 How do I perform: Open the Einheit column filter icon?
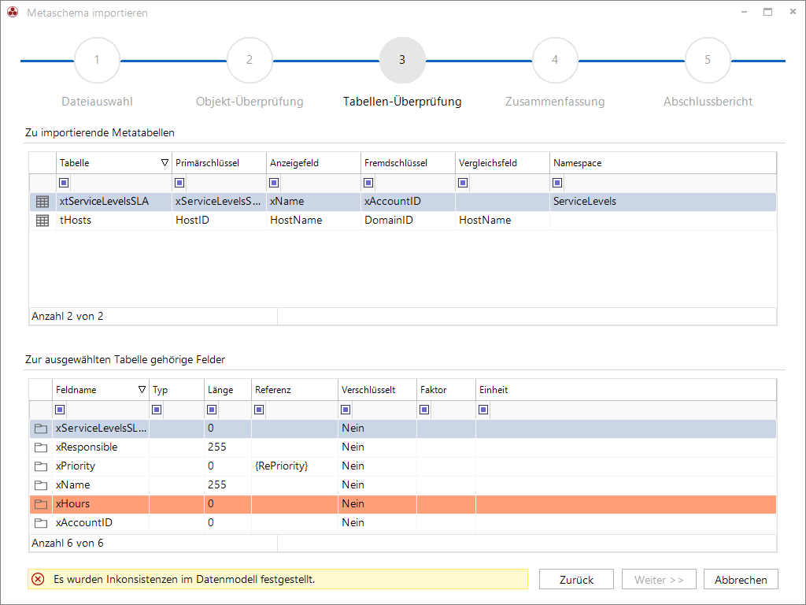point(483,410)
